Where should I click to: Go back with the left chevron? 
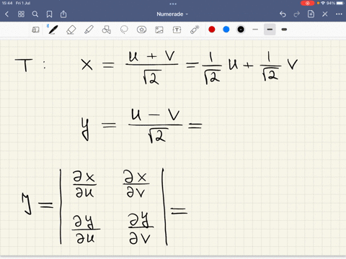(x=7, y=14)
